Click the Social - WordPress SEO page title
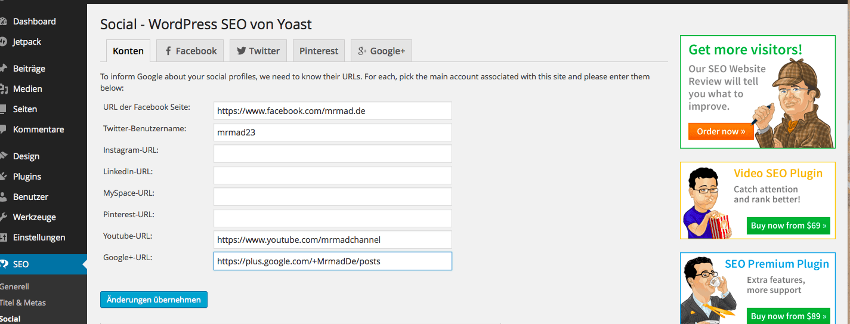The image size is (850, 324). click(206, 24)
